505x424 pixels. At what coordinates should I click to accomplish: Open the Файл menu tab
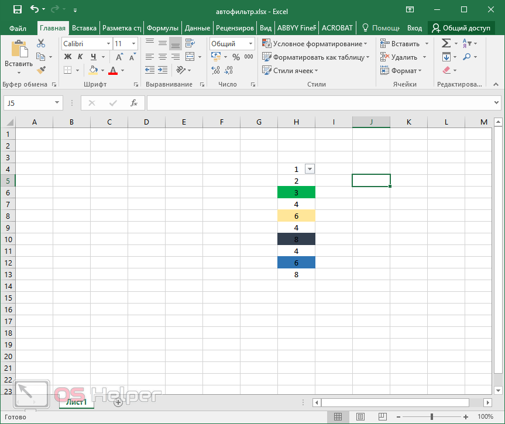tap(18, 27)
